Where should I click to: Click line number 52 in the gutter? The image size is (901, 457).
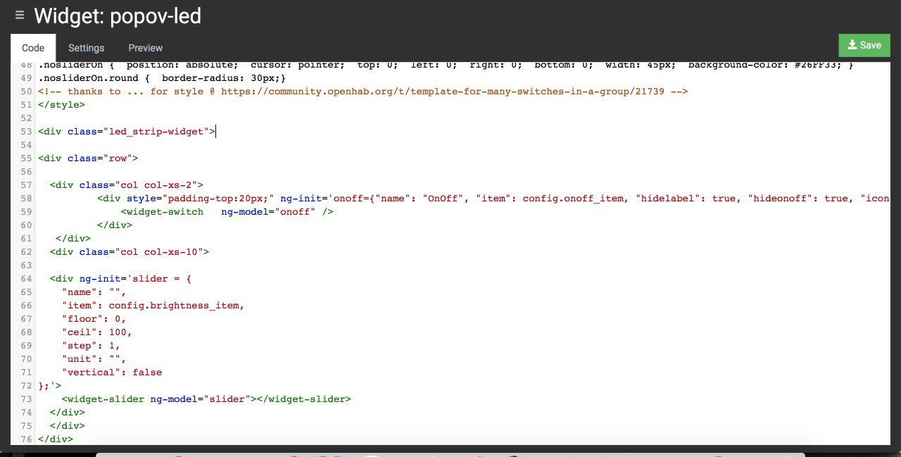(26, 118)
